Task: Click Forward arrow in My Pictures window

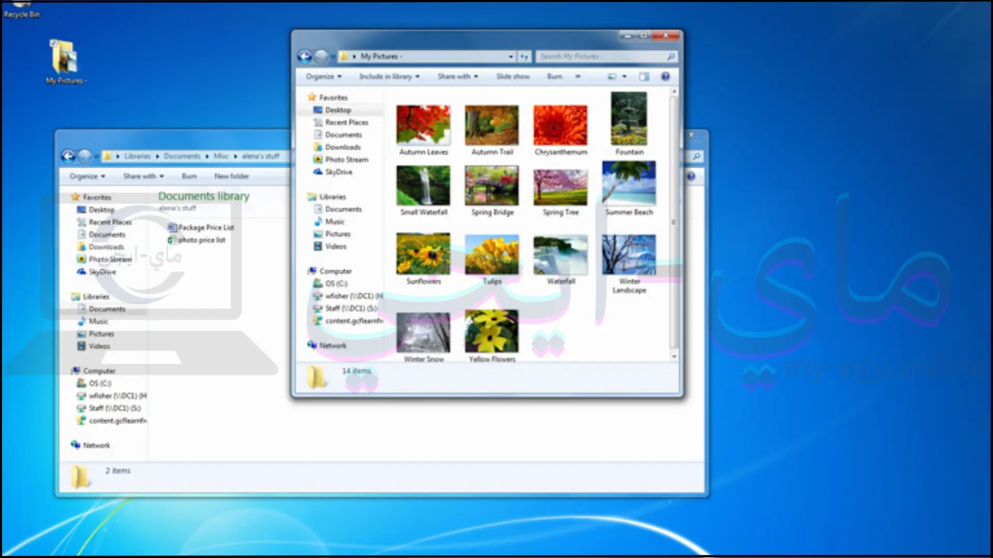Action: point(321,56)
